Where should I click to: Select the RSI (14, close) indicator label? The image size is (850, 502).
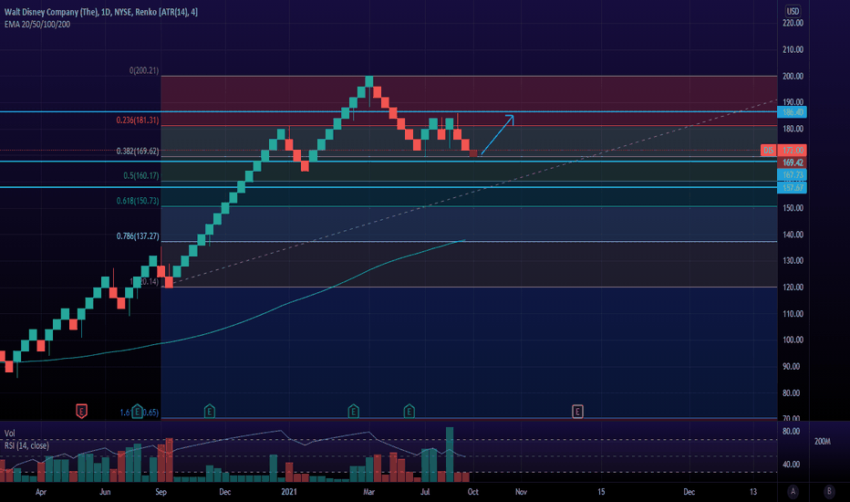pyautogui.click(x=26, y=445)
